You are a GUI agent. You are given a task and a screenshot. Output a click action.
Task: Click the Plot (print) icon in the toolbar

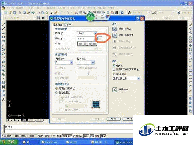20,13
